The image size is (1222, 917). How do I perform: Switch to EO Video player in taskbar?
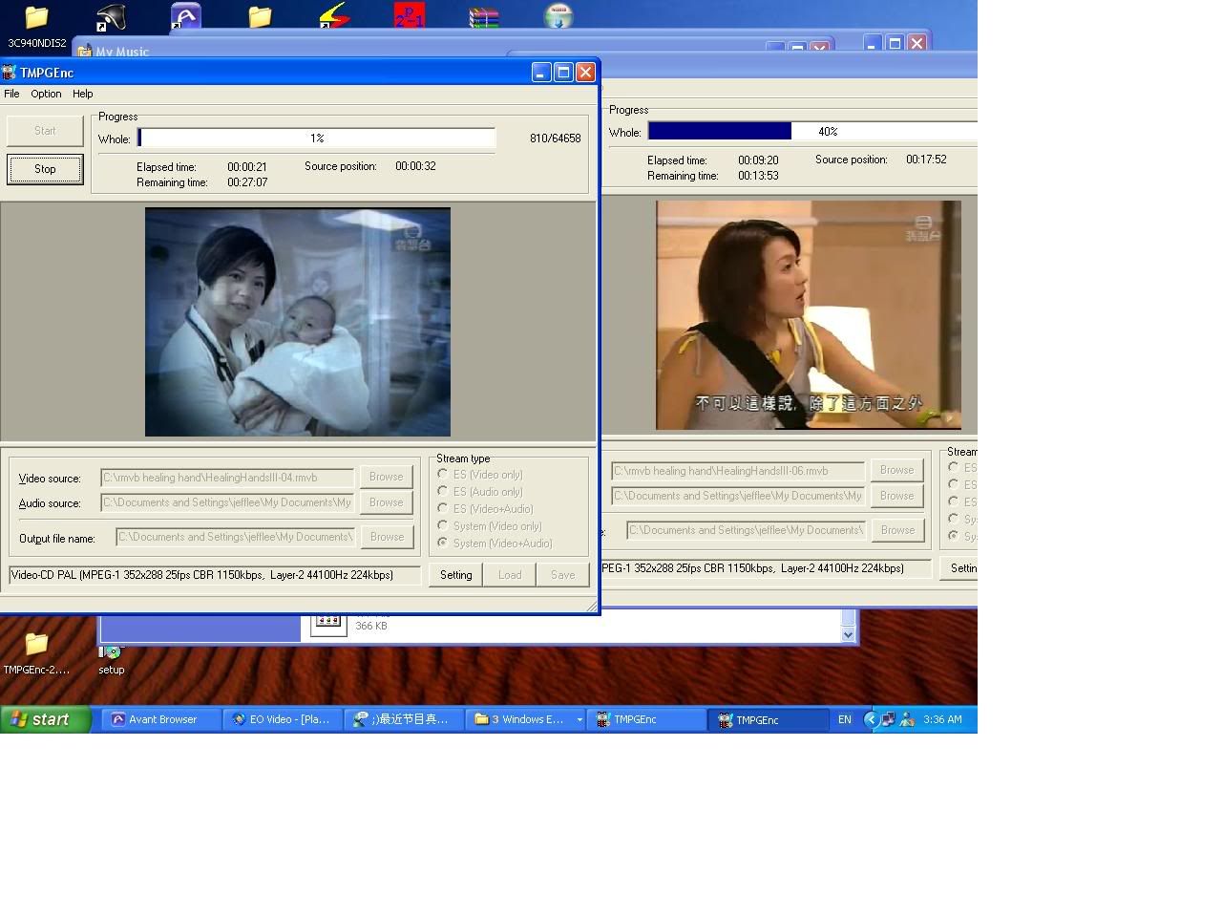click(x=281, y=719)
